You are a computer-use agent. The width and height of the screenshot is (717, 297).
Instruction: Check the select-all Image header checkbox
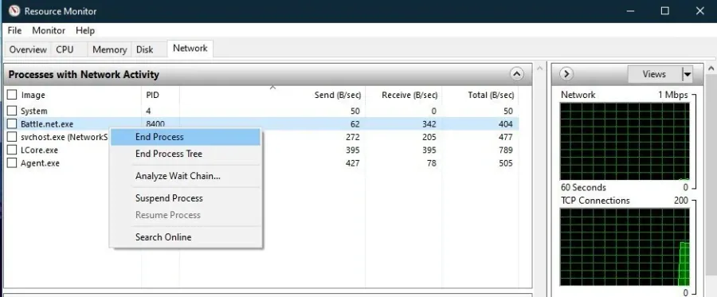point(12,95)
